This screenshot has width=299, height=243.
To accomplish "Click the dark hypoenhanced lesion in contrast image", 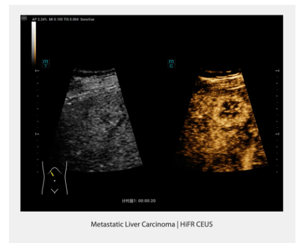I will click(x=230, y=109).
